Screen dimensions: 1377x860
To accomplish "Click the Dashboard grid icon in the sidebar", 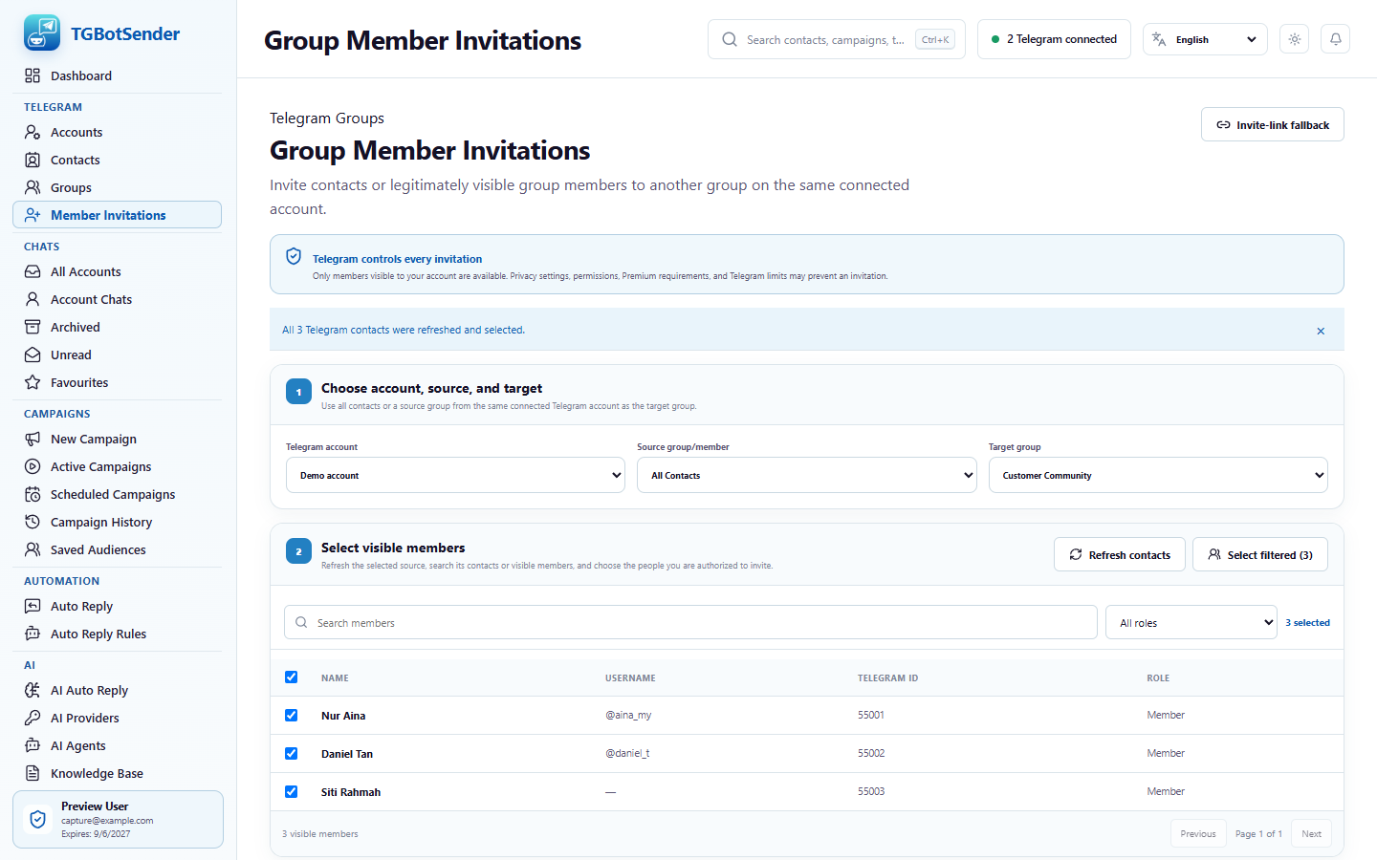I will click(33, 75).
